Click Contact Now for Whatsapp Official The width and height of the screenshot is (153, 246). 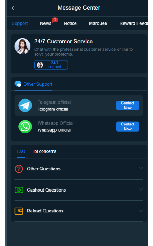[128, 127]
